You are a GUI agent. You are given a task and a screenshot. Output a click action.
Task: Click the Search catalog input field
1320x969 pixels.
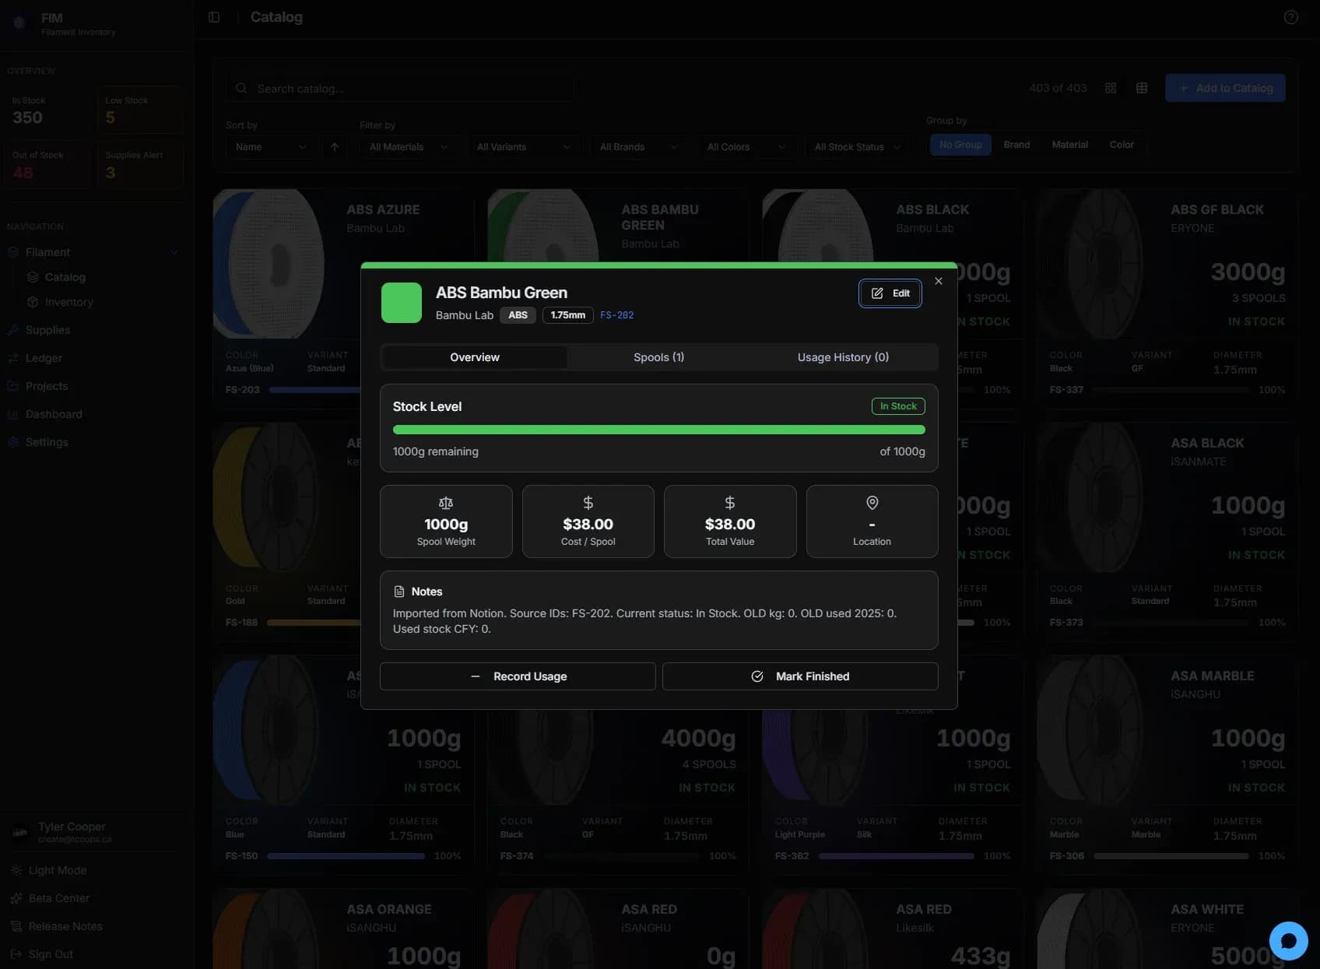point(400,89)
